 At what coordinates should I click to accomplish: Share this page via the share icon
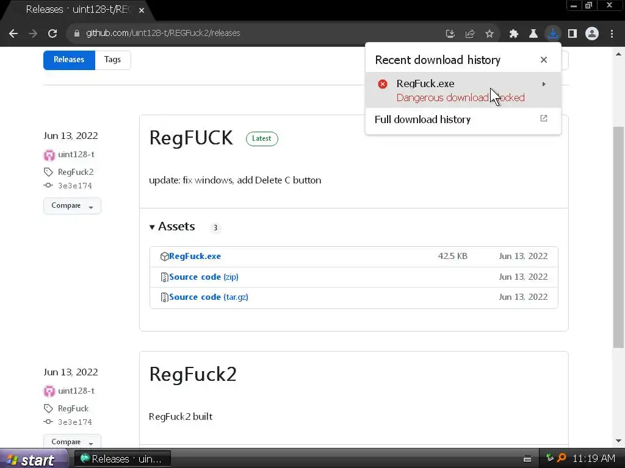[x=470, y=34]
